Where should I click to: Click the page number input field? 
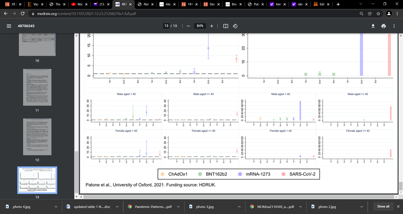pos(166,26)
